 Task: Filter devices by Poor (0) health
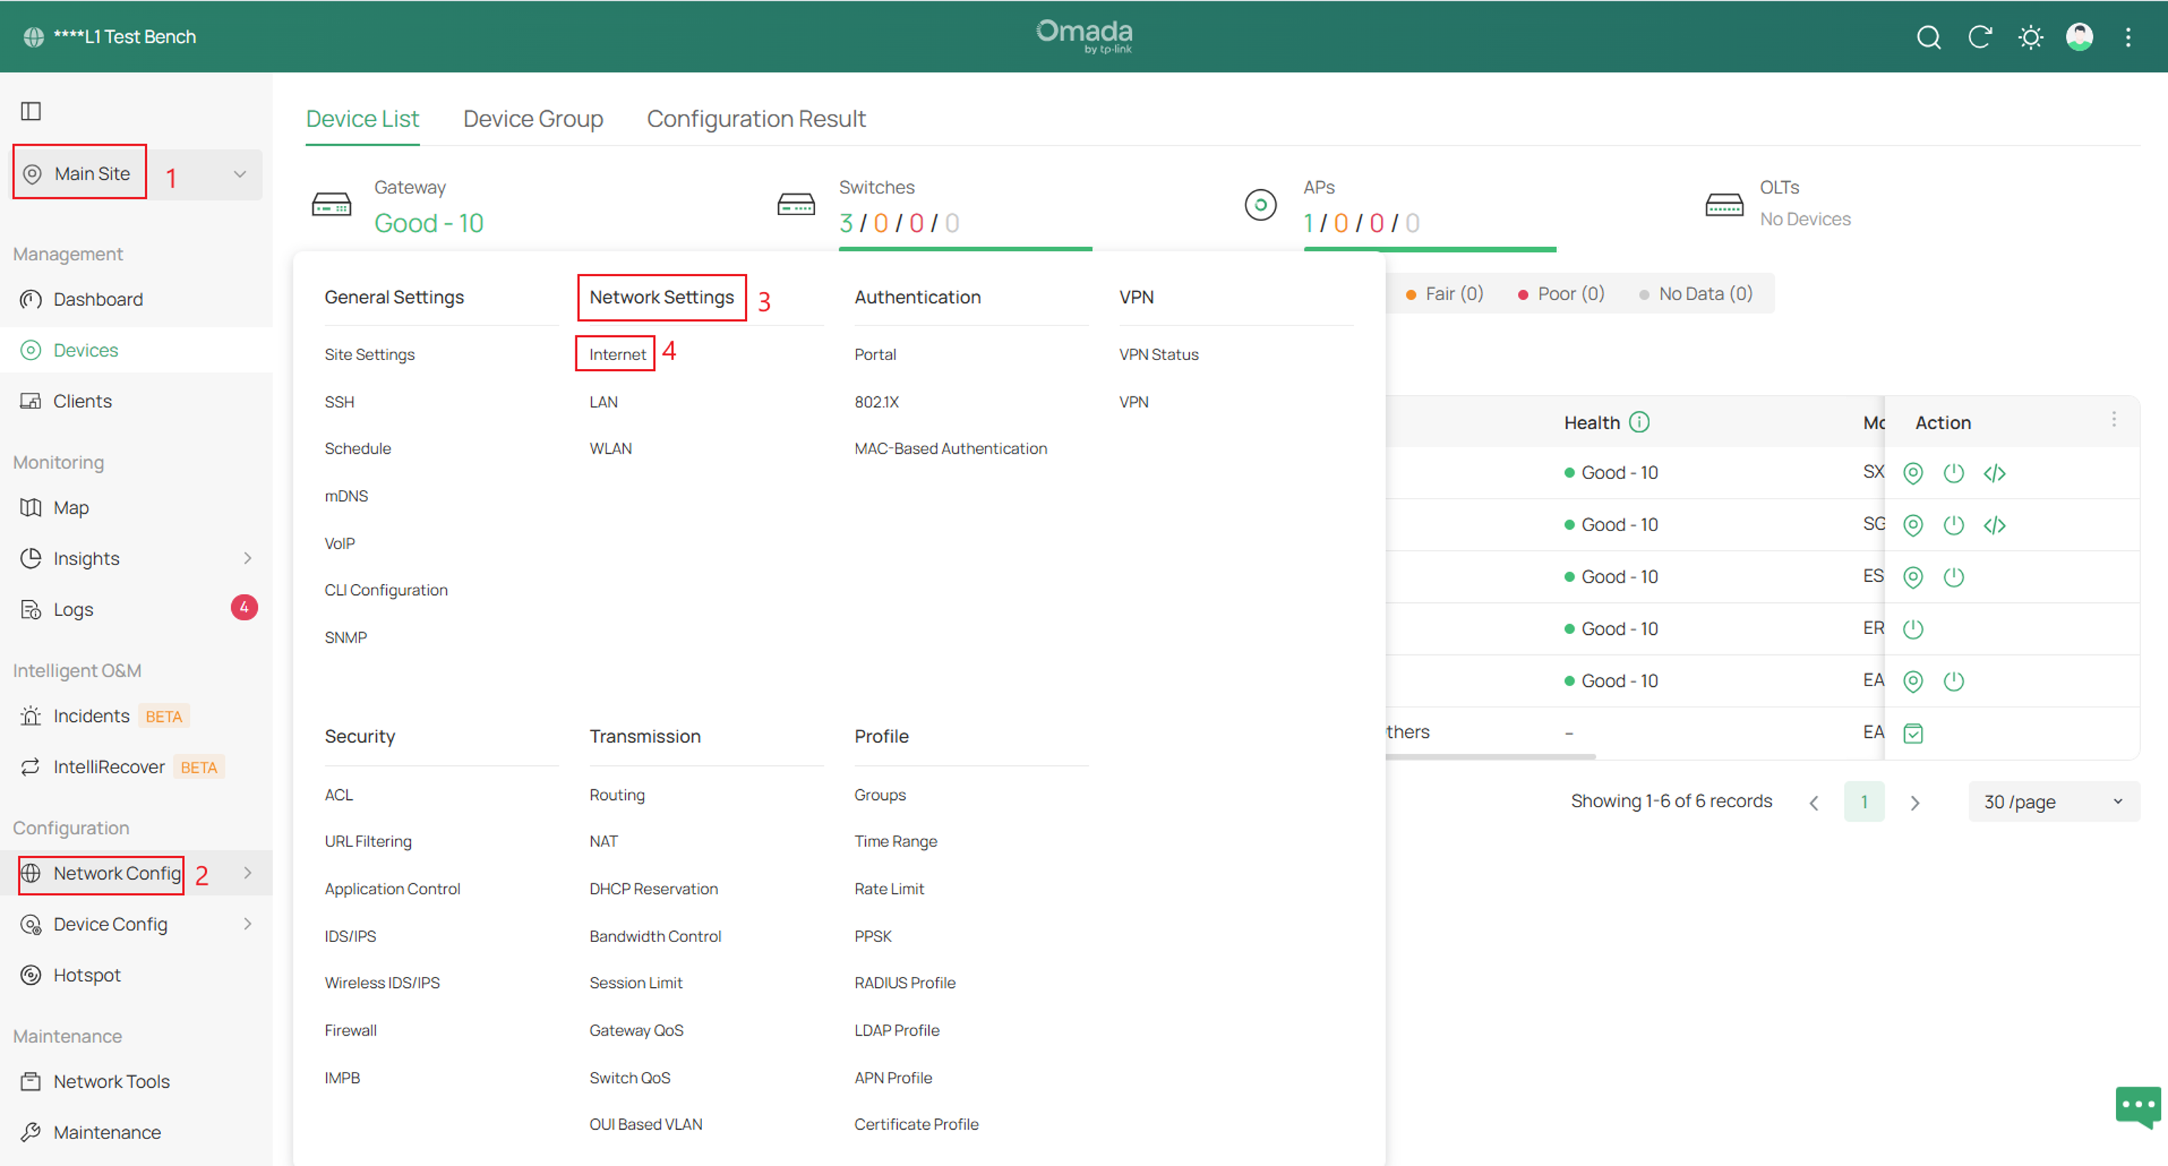point(1562,293)
